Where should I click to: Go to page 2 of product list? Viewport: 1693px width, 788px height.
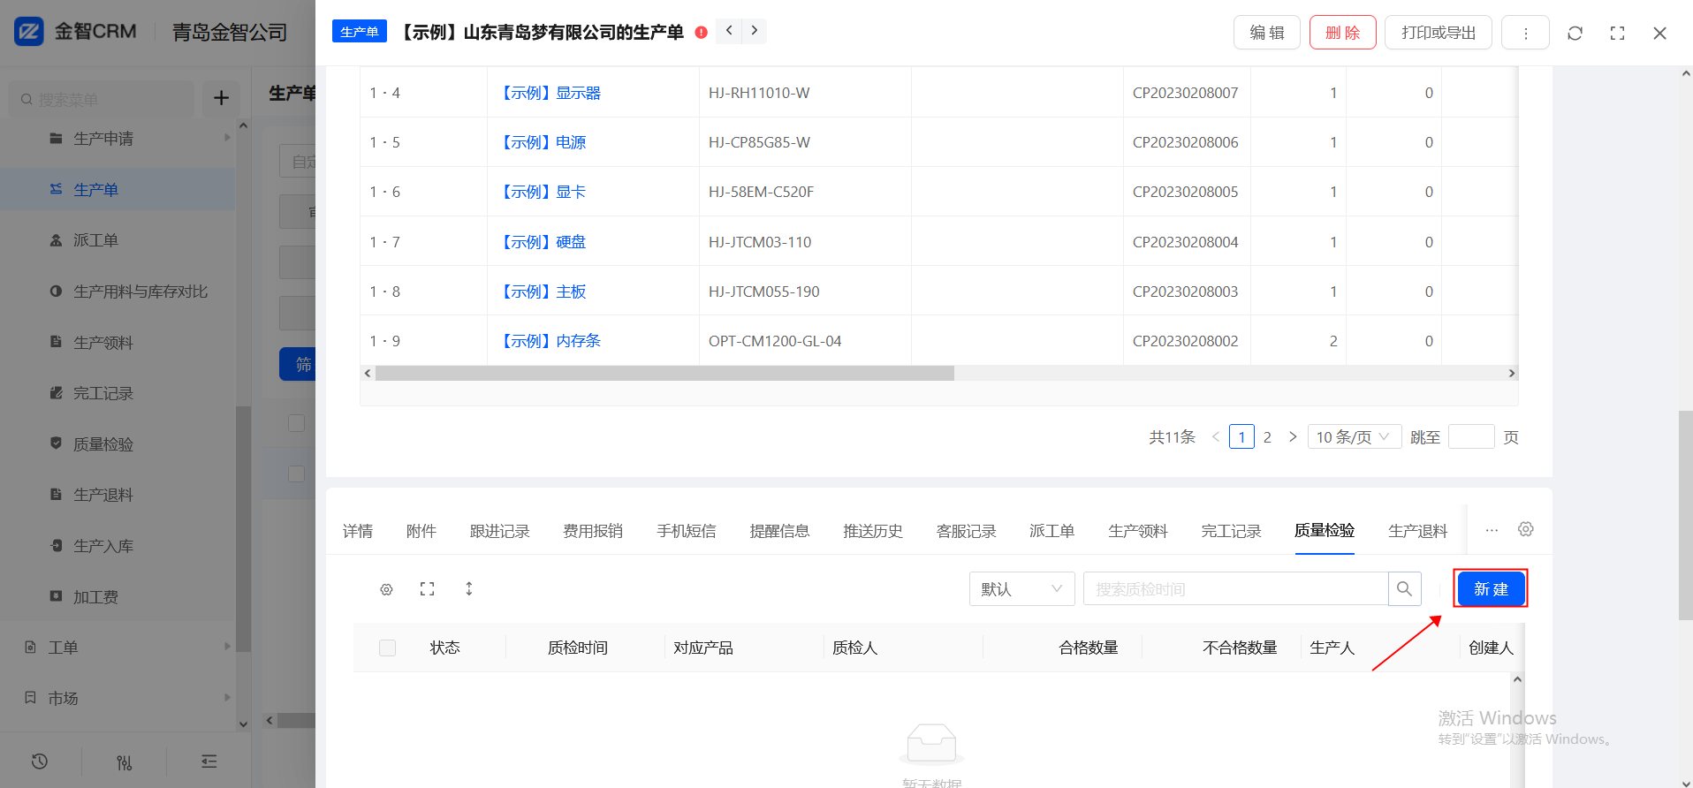point(1267,437)
